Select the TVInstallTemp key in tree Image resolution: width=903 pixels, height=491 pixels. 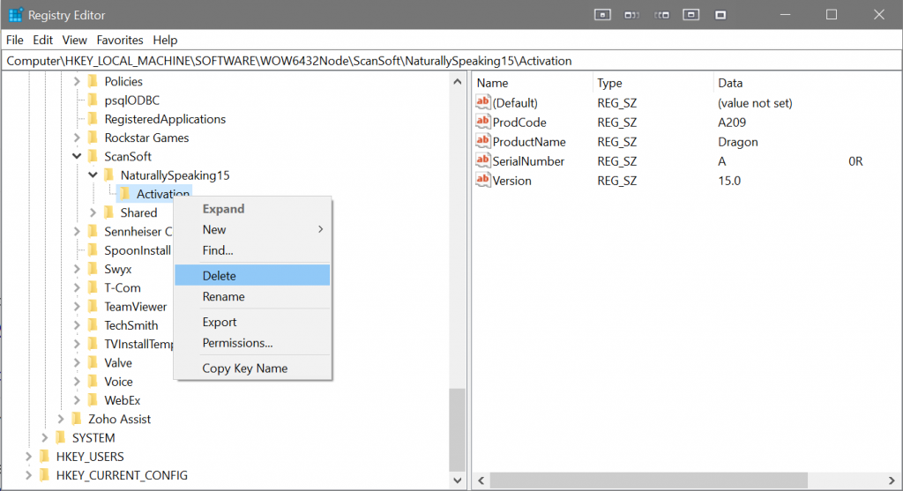point(138,344)
